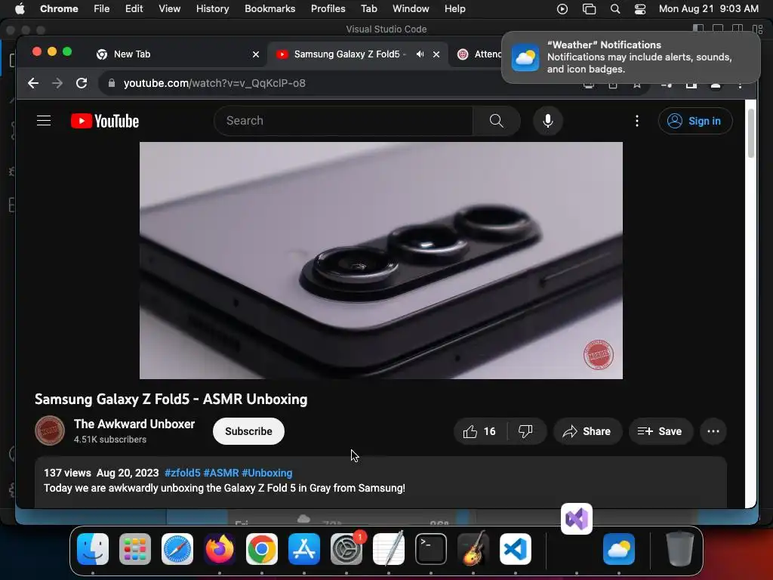Open App Store from the Dock
773x580 pixels.
(x=304, y=549)
